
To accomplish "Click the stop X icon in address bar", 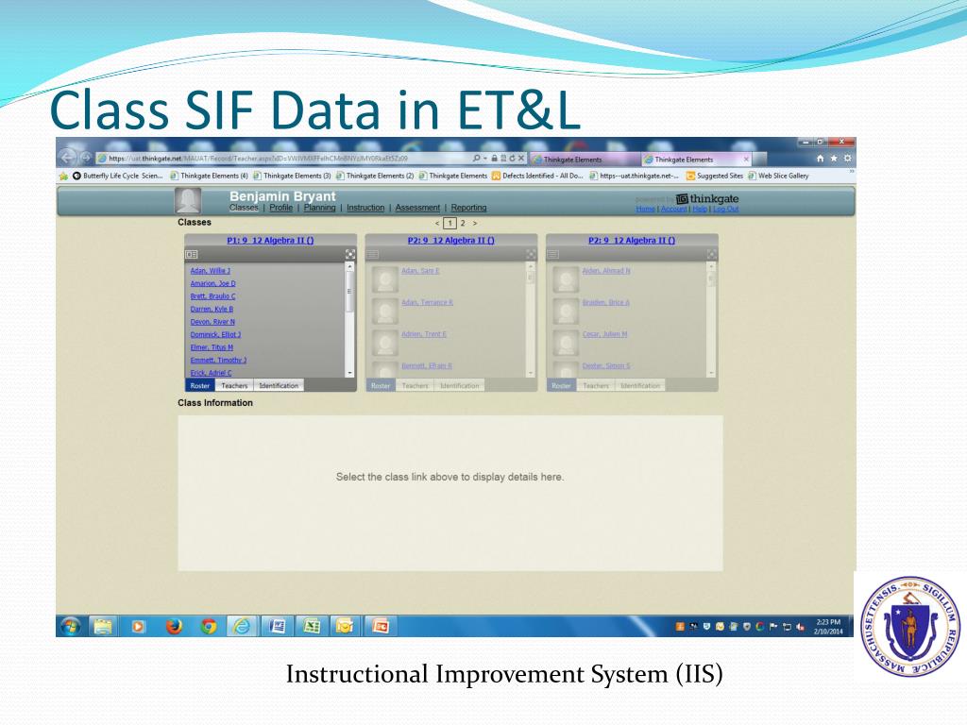I will (520, 159).
